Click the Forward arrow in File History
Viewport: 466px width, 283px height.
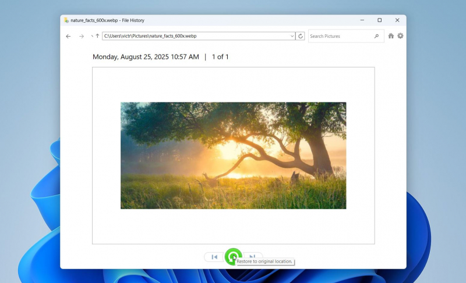point(82,36)
